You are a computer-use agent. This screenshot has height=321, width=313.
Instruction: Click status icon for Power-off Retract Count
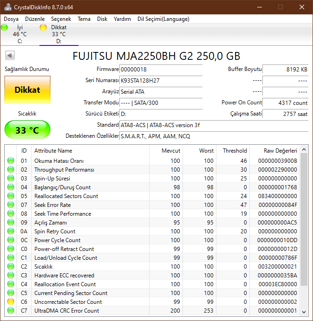click(x=11, y=249)
